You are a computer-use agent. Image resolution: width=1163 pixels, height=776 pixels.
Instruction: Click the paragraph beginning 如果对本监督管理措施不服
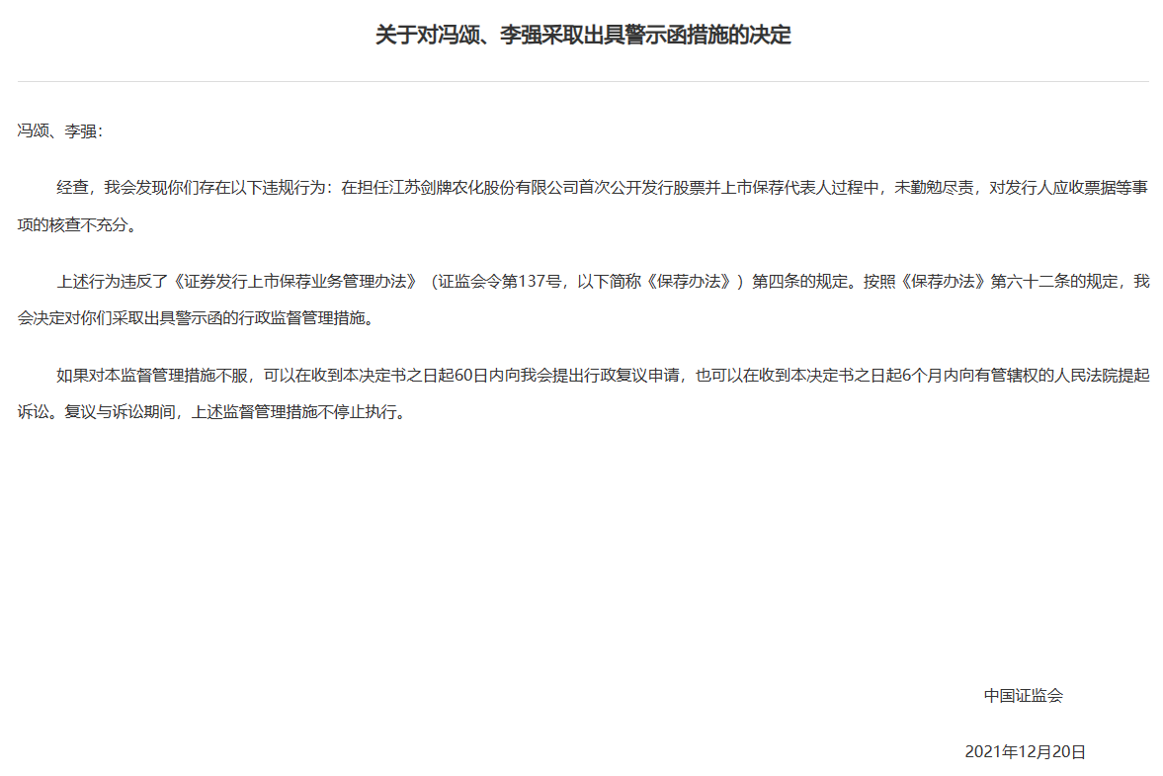click(x=583, y=393)
